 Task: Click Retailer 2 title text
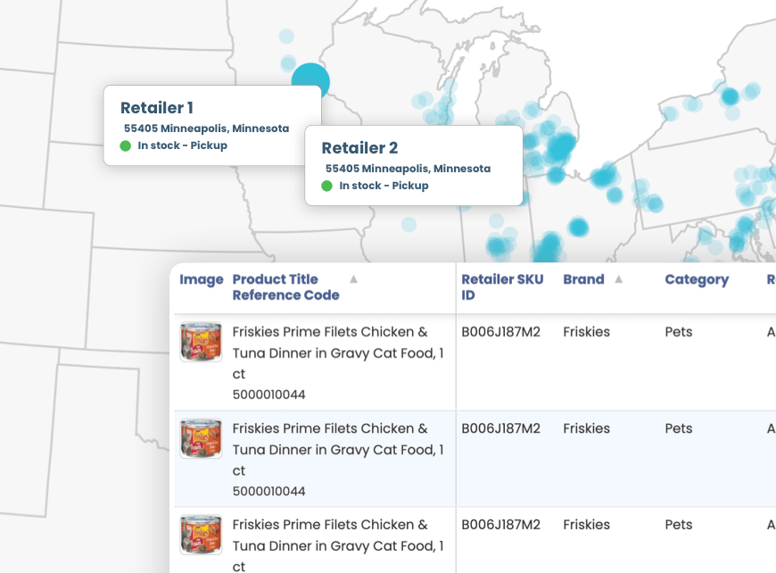click(x=359, y=148)
